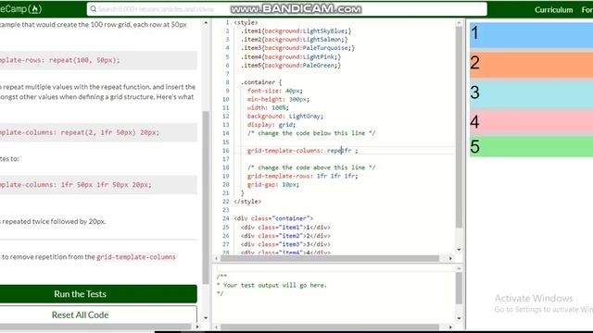Click the test output scroll-down arrow
Screen dimensions: 593x333
click(x=459, y=318)
